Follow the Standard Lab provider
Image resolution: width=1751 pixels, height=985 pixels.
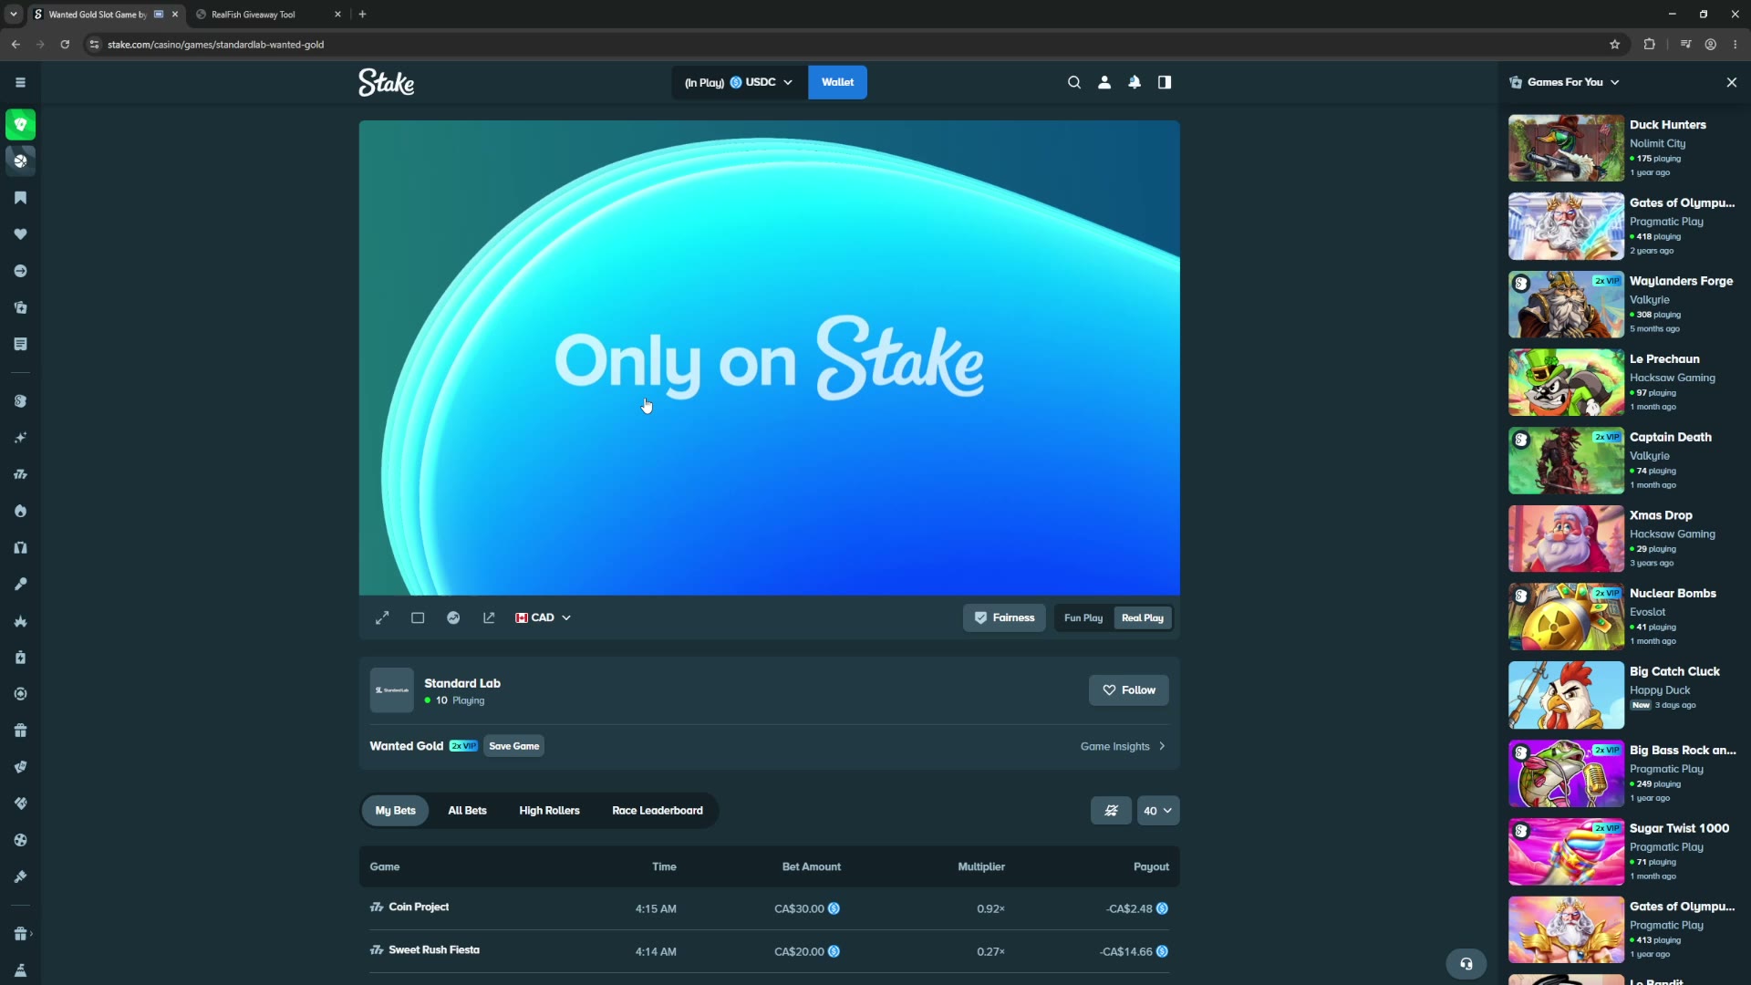point(1129,690)
